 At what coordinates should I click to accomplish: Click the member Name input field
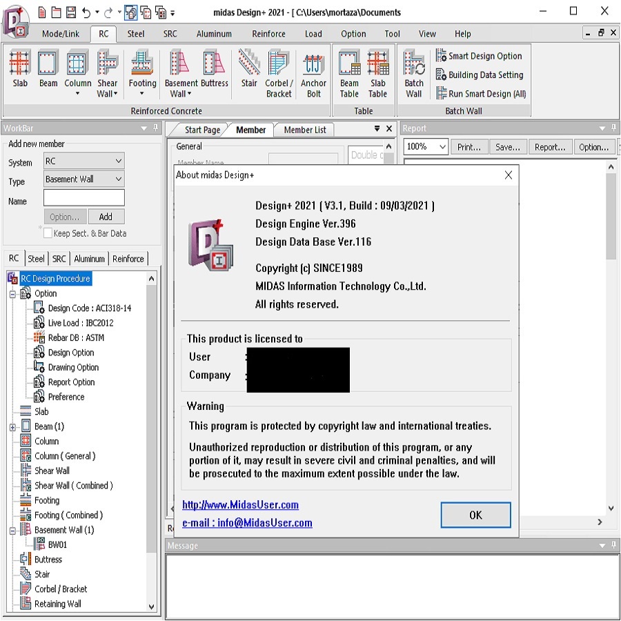click(83, 199)
